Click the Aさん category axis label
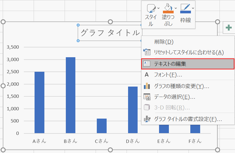Viewport: 235px width, 153px height. [39, 141]
